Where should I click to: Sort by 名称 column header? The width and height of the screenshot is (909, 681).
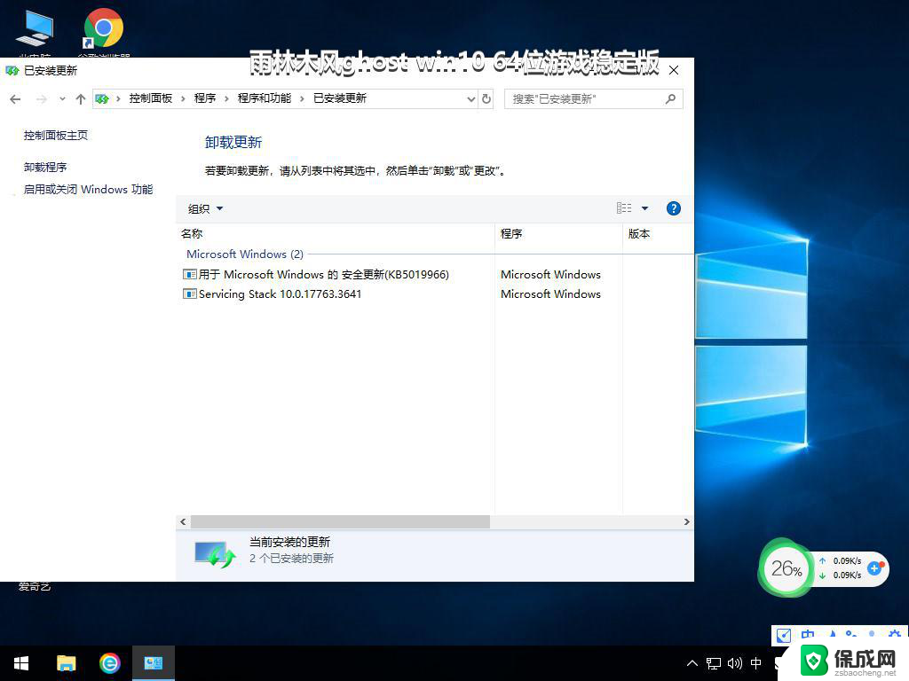335,234
